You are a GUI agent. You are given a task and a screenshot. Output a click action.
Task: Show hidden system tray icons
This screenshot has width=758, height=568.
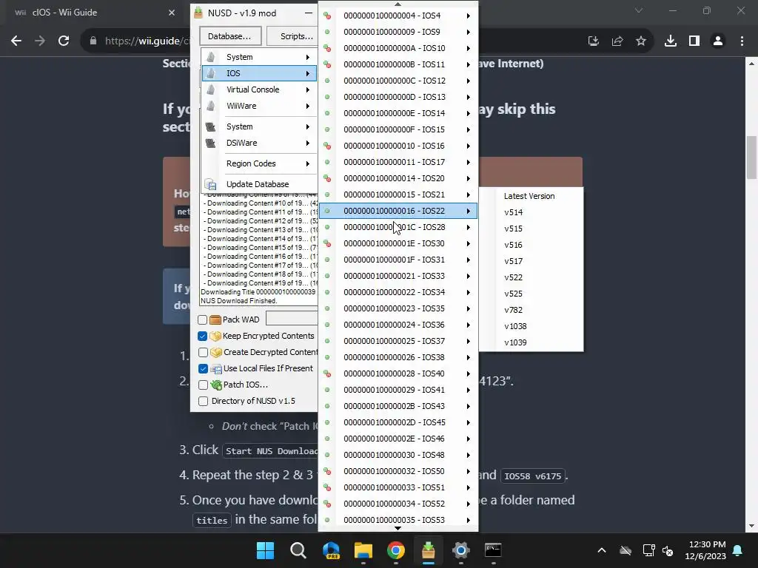click(602, 550)
